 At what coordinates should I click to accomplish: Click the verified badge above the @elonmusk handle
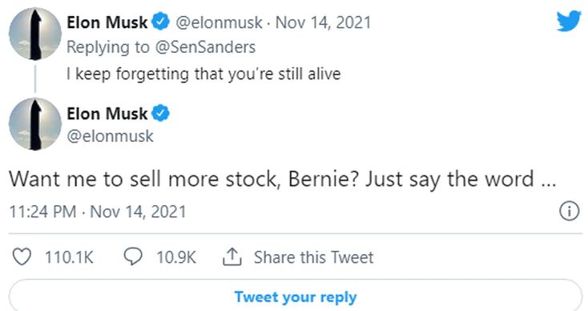[x=160, y=113]
